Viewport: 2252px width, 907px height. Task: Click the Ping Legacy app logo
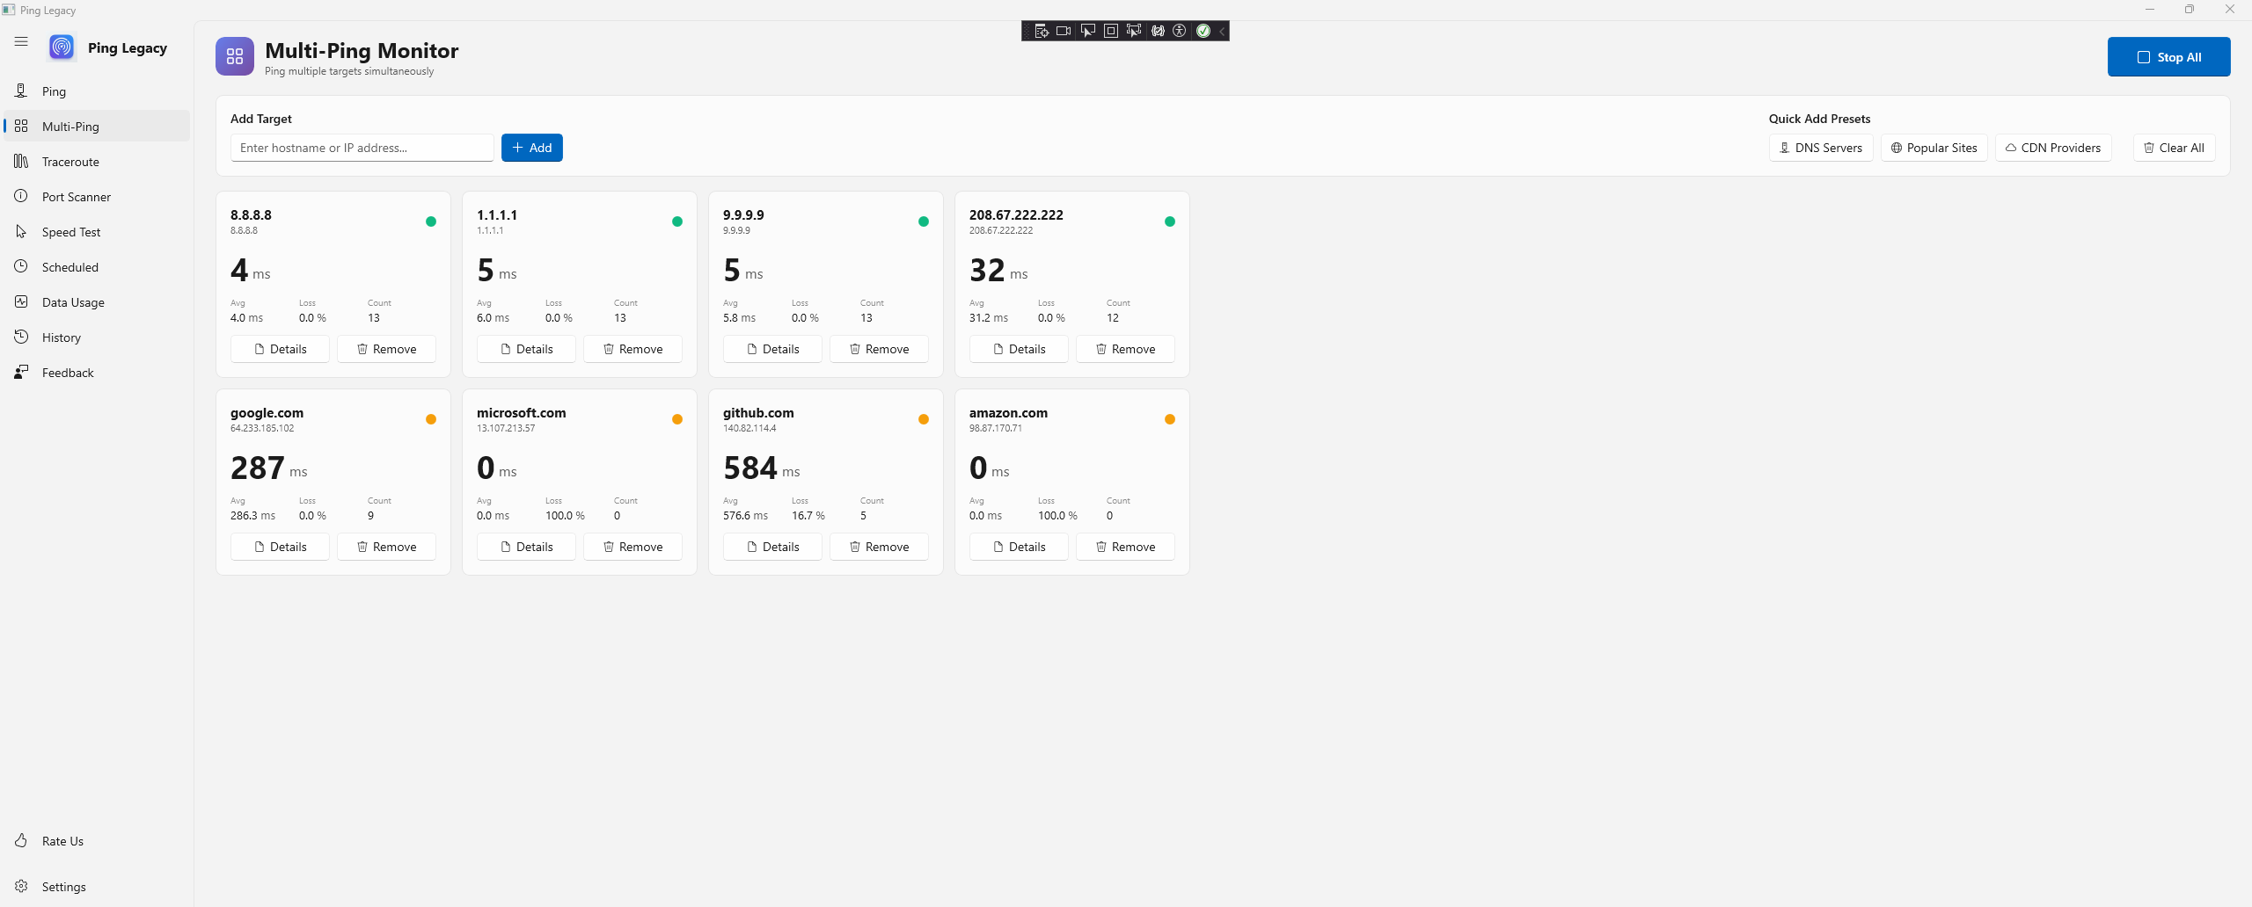62,47
